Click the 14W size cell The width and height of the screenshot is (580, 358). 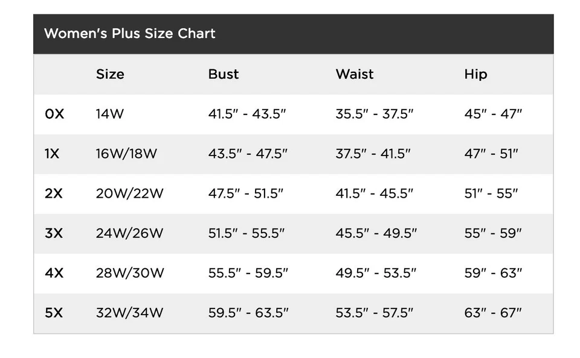pos(109,114)
